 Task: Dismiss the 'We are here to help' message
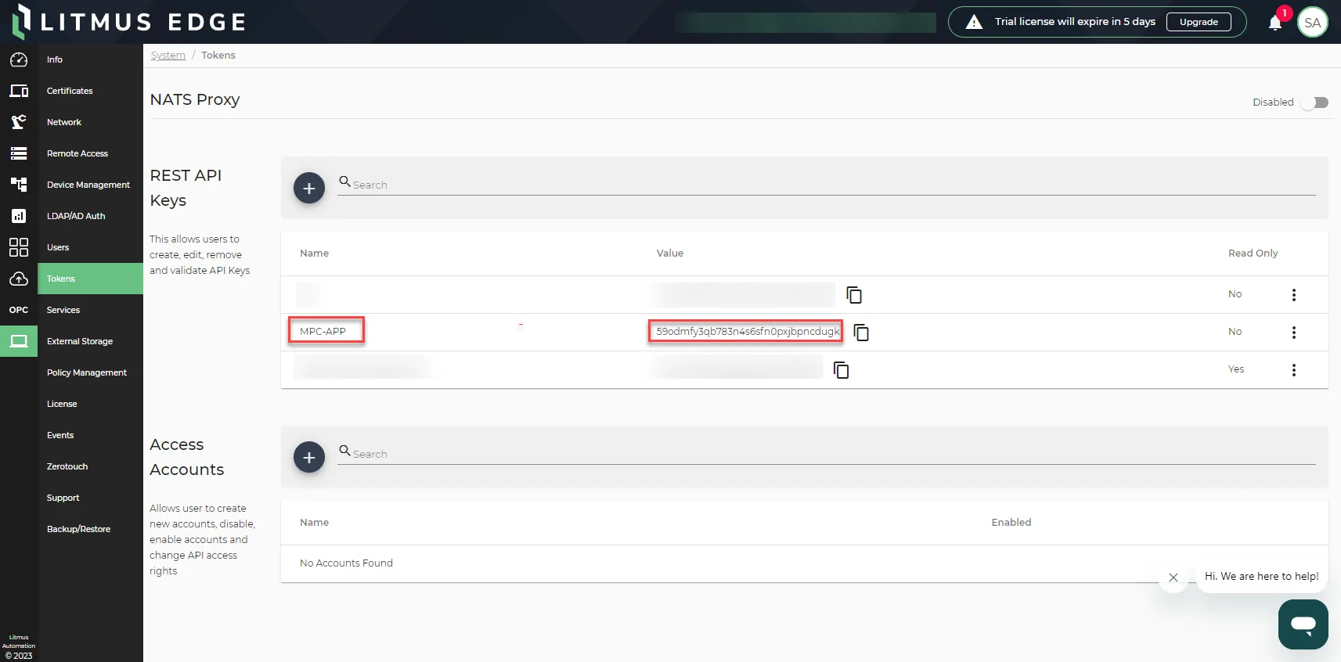tap(1173, 577)
